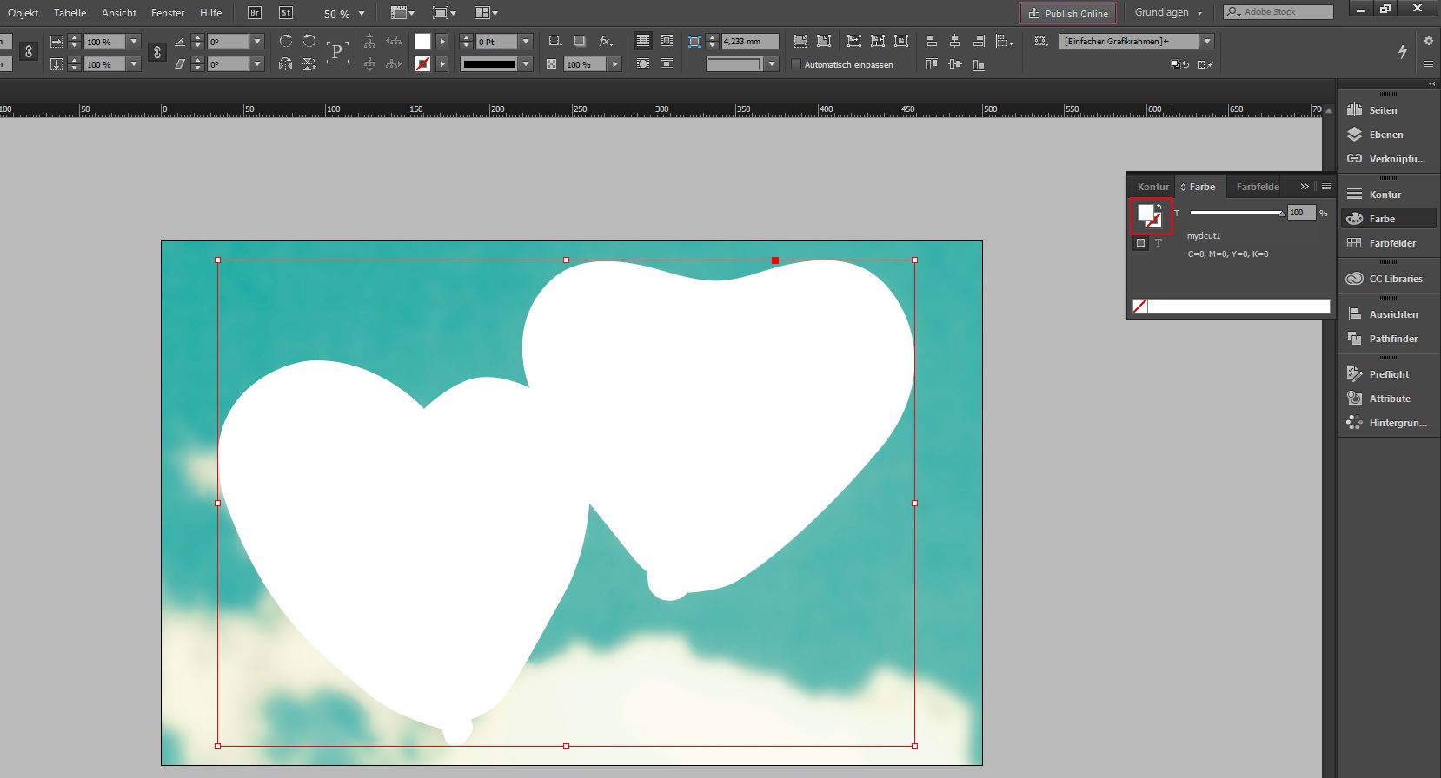The width and height of the screenshot is (1441, 778).
Task: Open the CC Libraries panel
Action: click(x=1388, y=279)
